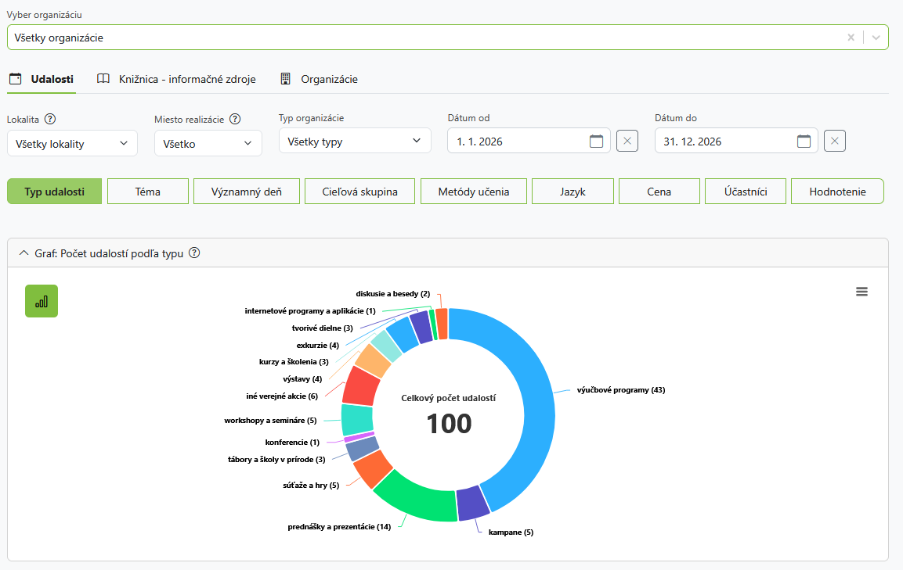Open the chart hamburger menu

861,292
